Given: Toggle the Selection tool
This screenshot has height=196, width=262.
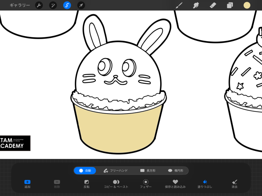Looking at the screenshot, I should pos(67,5).
